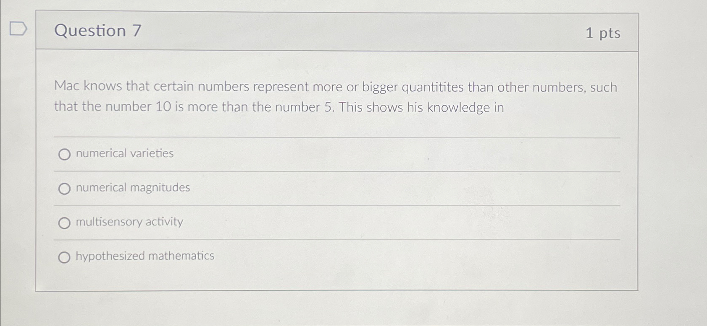Click the multisensory activity answer label

(x=129, y=222)
